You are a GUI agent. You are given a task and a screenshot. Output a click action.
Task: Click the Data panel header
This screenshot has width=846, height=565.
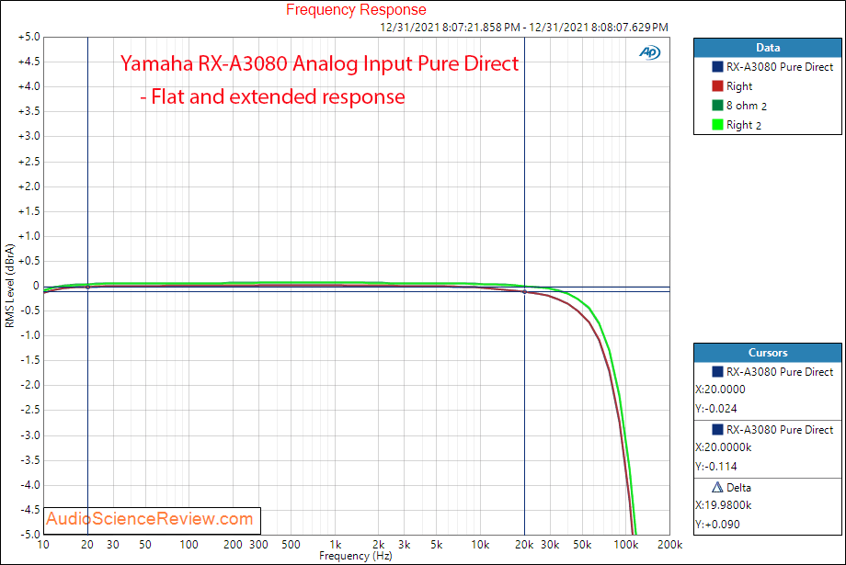(x=767, y=48)
